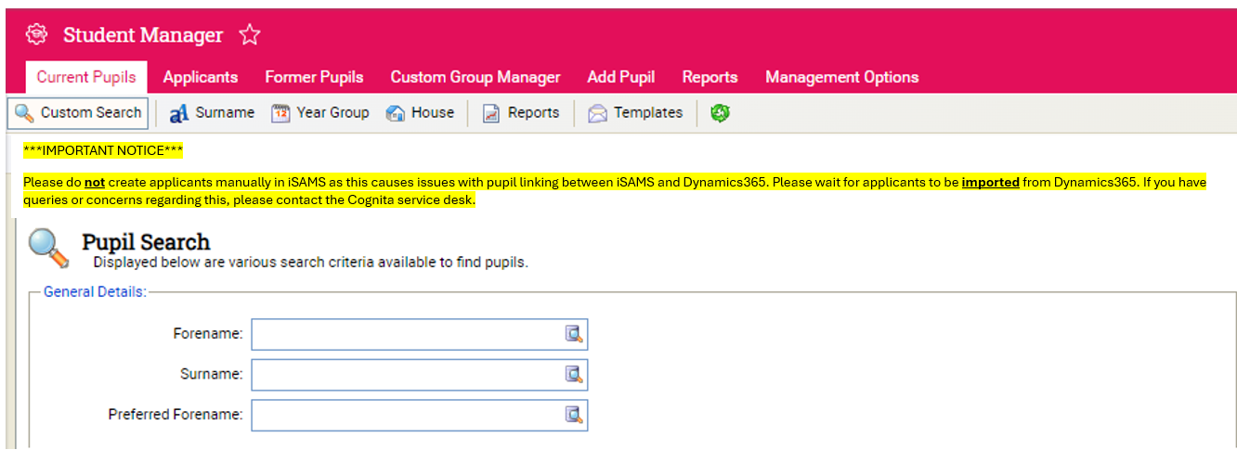This screenshot has height=450, width=1237.
Task: Go to the Add Pupil tab
Action: pyautogui.click(x=621, y=77)
